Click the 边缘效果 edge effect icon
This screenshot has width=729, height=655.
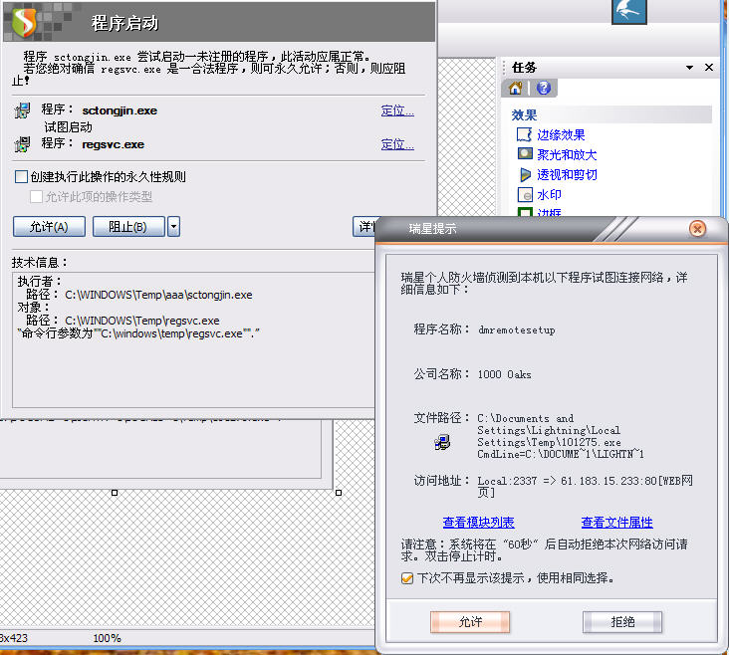(524, 134)
